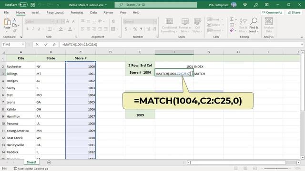Screen dimensions: 305x171
Task: Click the Font Color letter A icon
Action: tap(70, 29)
